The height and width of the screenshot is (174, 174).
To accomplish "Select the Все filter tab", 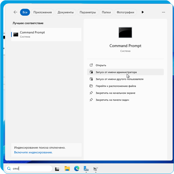I will click(25, 12).
